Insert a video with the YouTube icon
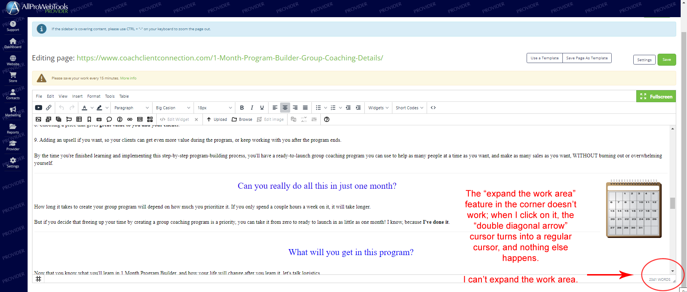The height and width of the screenshot is (292, 687). 38,108
